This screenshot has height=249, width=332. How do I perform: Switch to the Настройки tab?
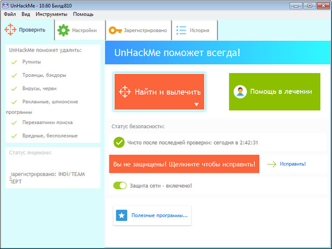click(80, 30)
